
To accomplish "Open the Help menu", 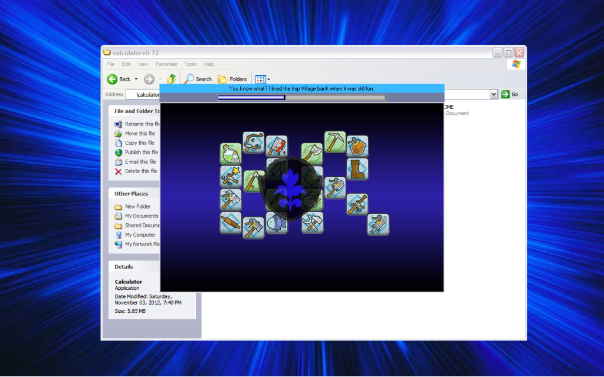I will (x=209, y=64).
